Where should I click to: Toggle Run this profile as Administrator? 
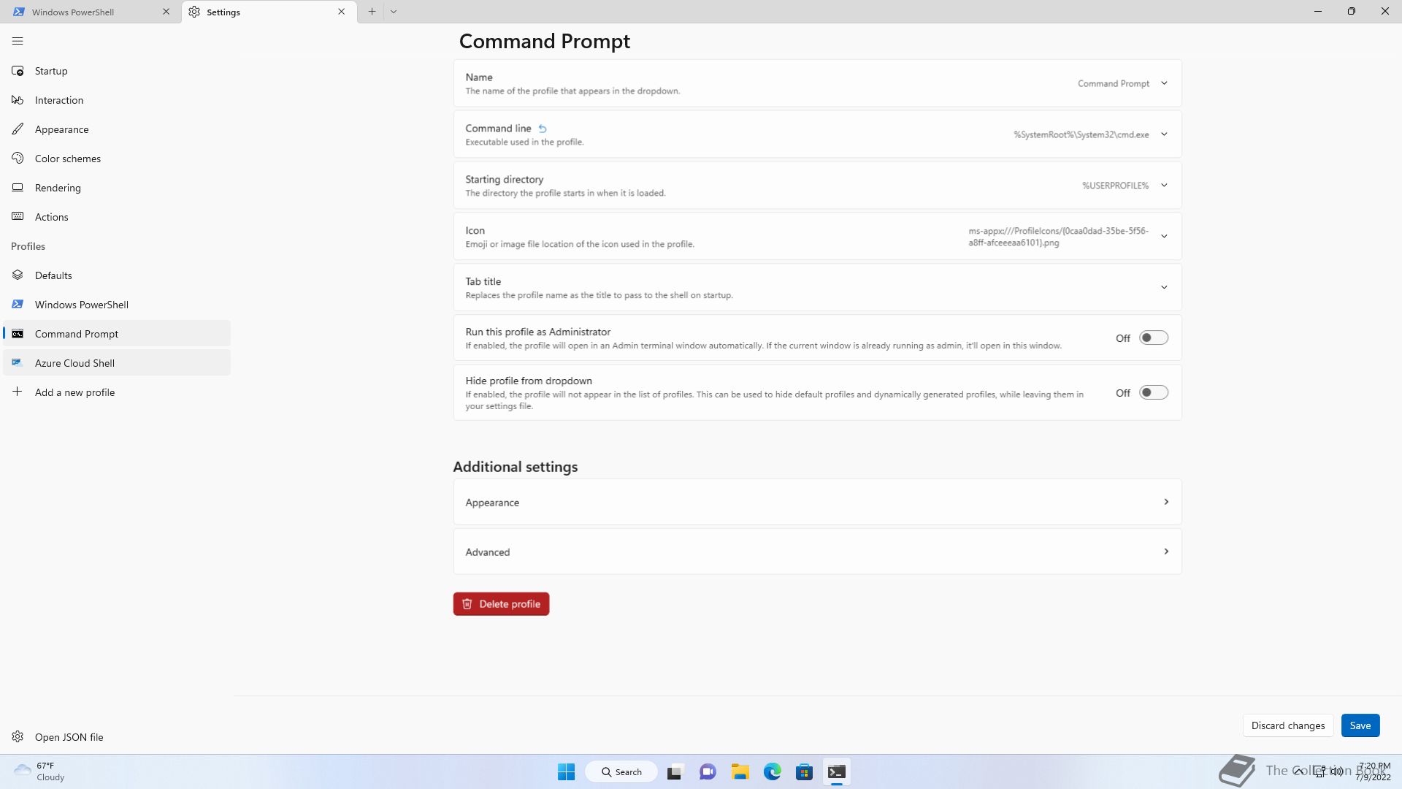1154,338
